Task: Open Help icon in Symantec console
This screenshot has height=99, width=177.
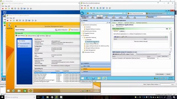Action: (135, 17)
